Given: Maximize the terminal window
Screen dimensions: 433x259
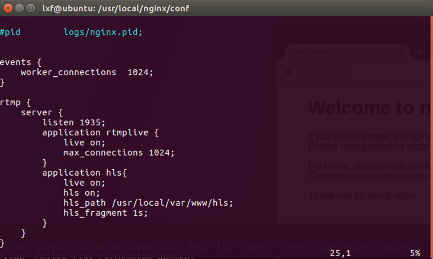Looking at the screenshot, I should (x=31, y=8).
